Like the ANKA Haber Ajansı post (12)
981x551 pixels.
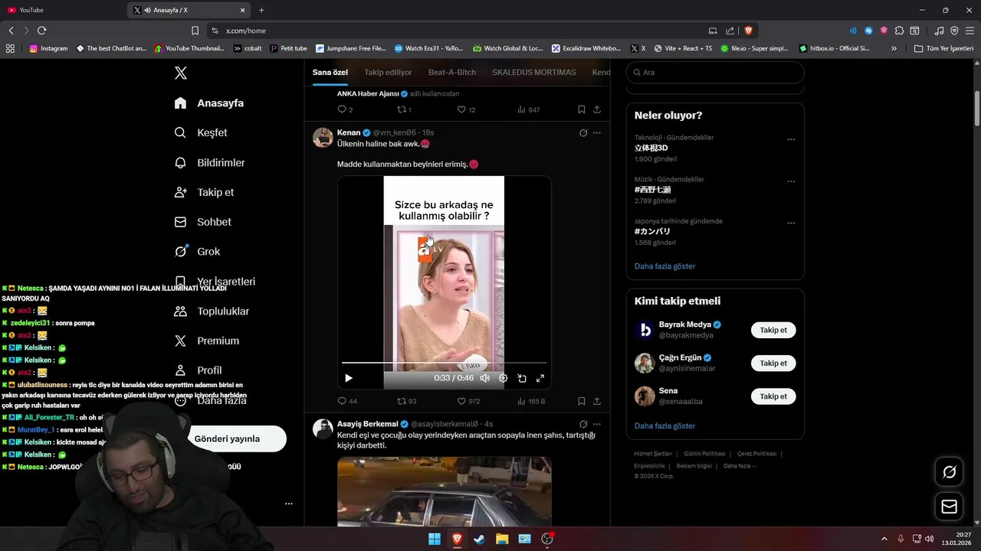coord(466,109)
